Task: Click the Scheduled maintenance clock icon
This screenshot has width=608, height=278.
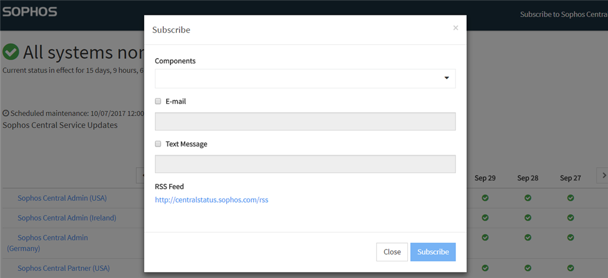Action: tap(6, 113)
